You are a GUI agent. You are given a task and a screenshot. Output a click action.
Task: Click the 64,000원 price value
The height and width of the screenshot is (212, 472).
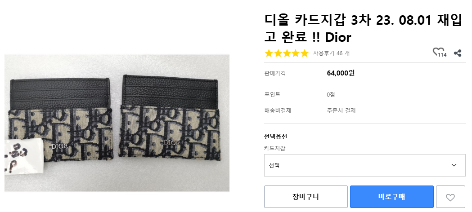click(341, 73)
